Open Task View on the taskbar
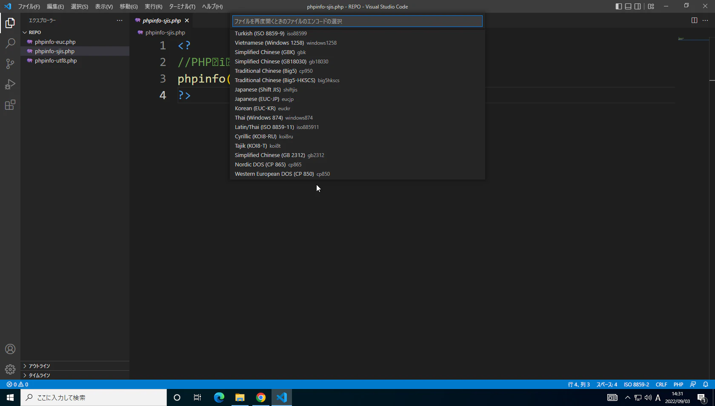Screen dimensions: 715x406 [197, 397]
